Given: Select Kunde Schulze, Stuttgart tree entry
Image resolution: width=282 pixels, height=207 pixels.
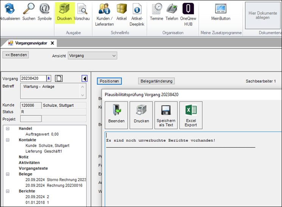Looking at the screenshot, I should 47,146.
